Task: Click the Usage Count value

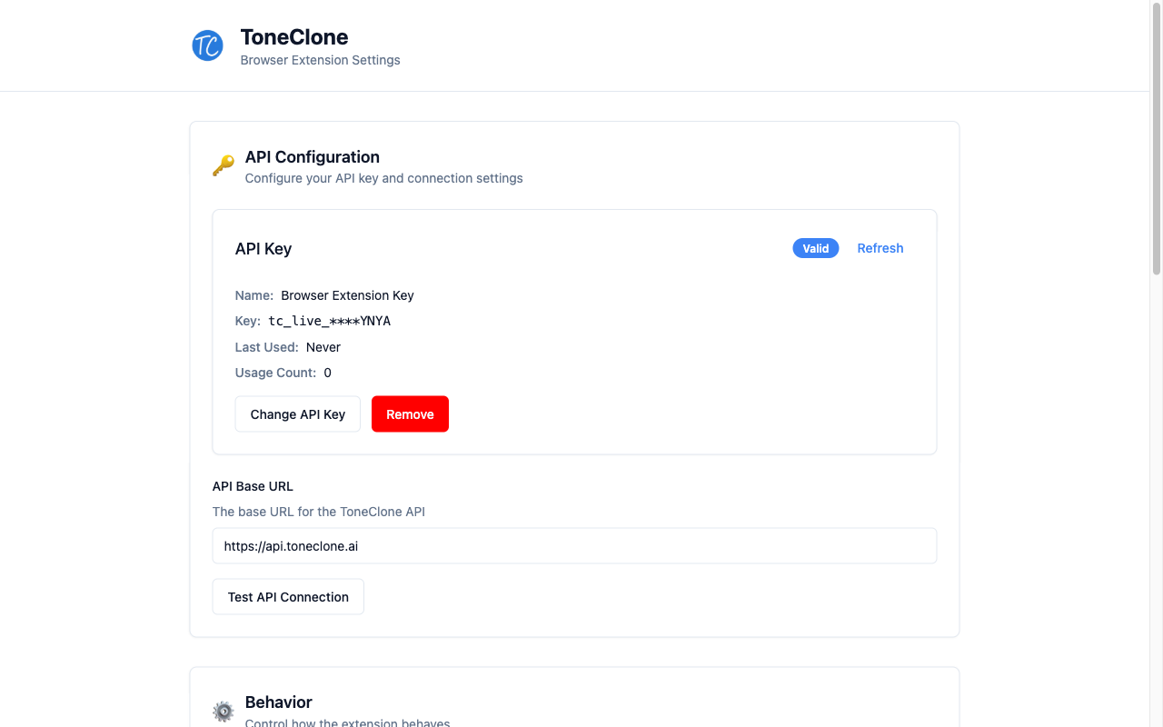Action: pyautogui.click(x=327, y=373)
